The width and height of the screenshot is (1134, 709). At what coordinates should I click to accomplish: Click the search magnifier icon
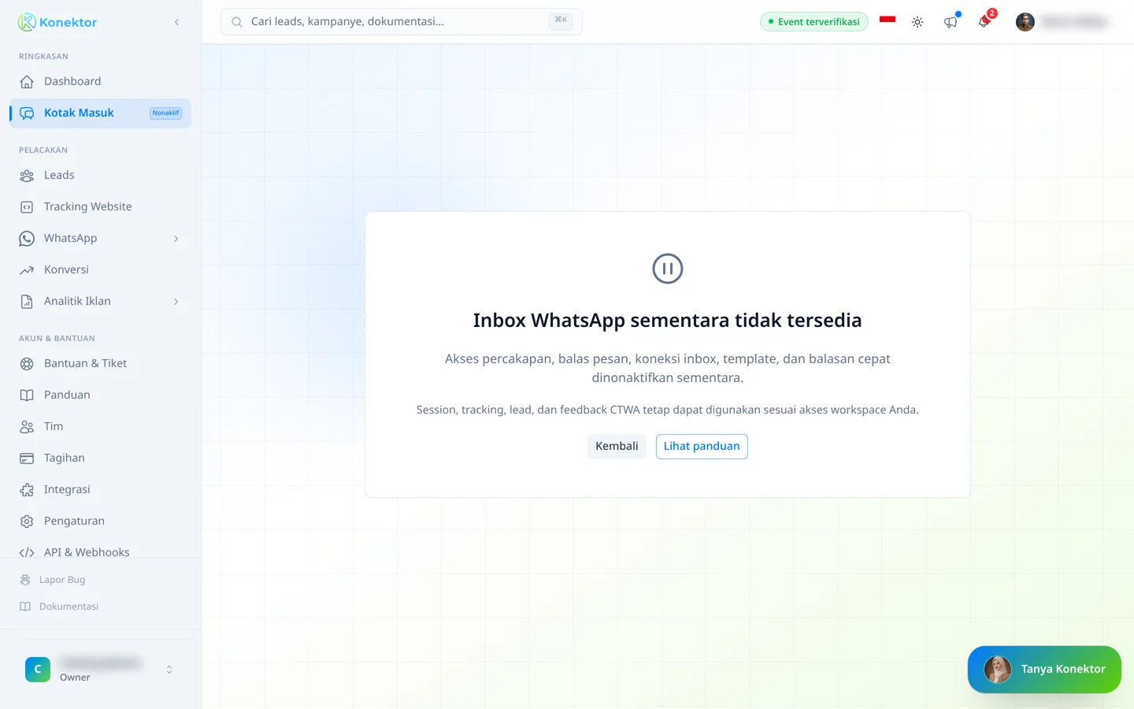(x=237, y=22)
